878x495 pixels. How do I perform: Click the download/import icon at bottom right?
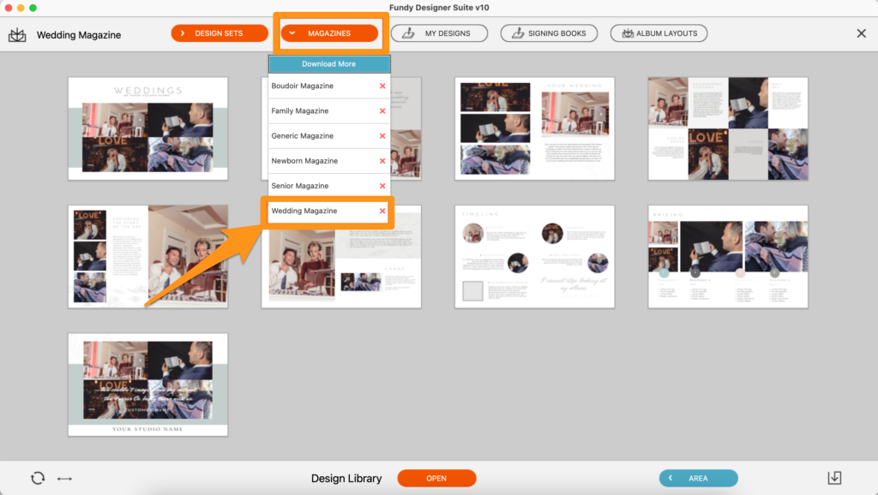click(834, 478)
